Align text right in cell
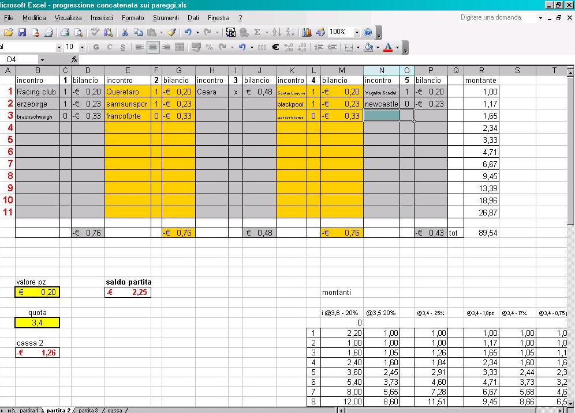575x413 pixels. coord(166,47)
